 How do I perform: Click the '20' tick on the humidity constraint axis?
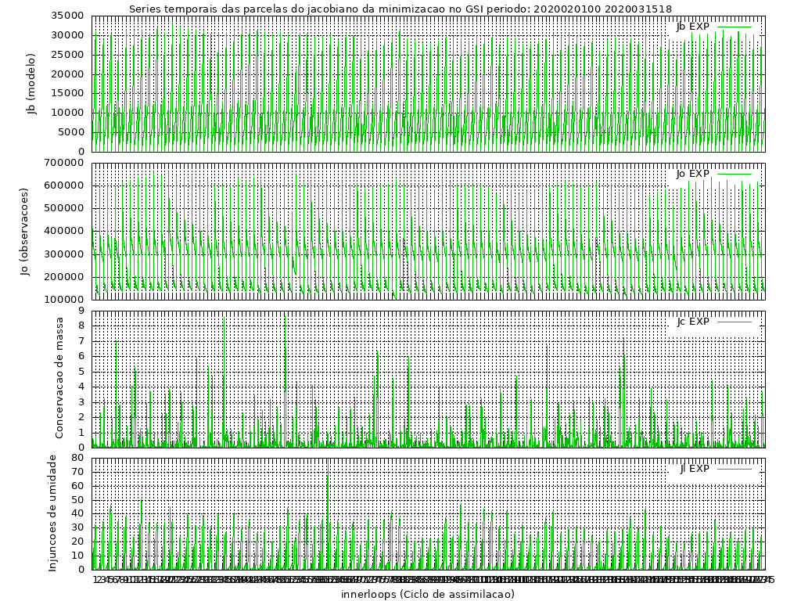point(77,542)
